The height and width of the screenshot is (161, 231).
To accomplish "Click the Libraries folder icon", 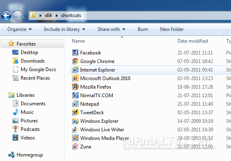I will coord(11,95).
